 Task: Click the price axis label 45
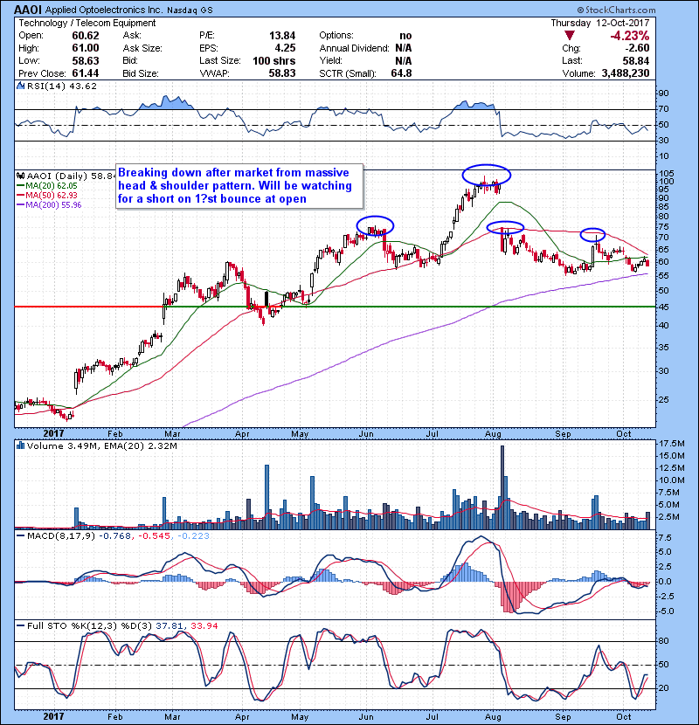pos(663,307)
